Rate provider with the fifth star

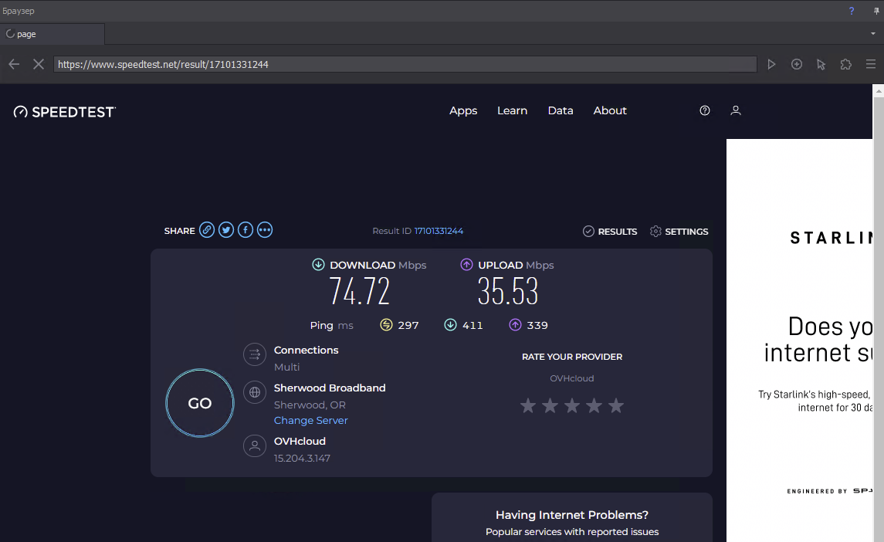[x=616, y=405]
